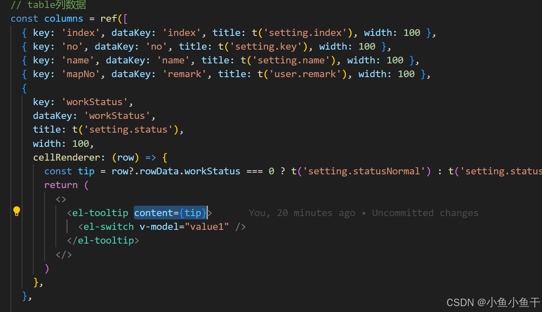
Task: Click the 'remark' dataKey value
Action: coord(185,74)
